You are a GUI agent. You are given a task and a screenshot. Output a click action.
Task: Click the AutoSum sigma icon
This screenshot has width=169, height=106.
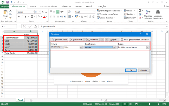[x=140, y=10]
